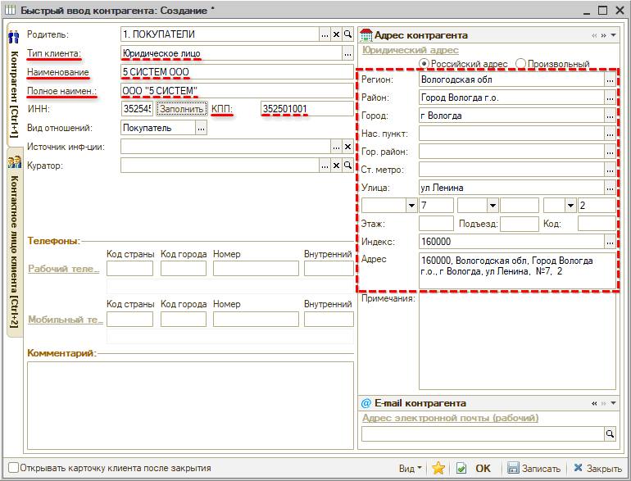
Task: Click the magnifier icon in Родитель field
Action: pyautogui.click(x=347, y=34)
